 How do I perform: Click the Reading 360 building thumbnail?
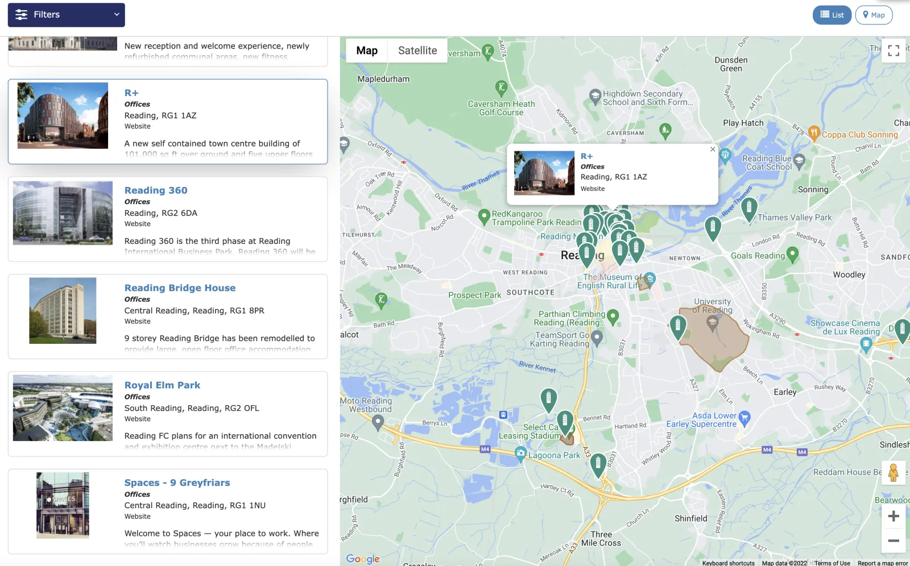coord(63,213)
